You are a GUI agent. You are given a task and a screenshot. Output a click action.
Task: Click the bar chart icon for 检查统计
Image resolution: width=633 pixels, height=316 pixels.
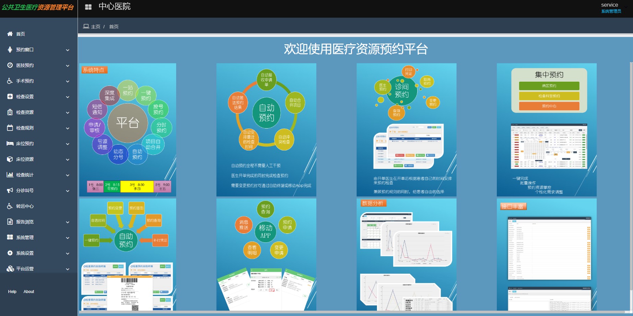click(x=10, y=175)
